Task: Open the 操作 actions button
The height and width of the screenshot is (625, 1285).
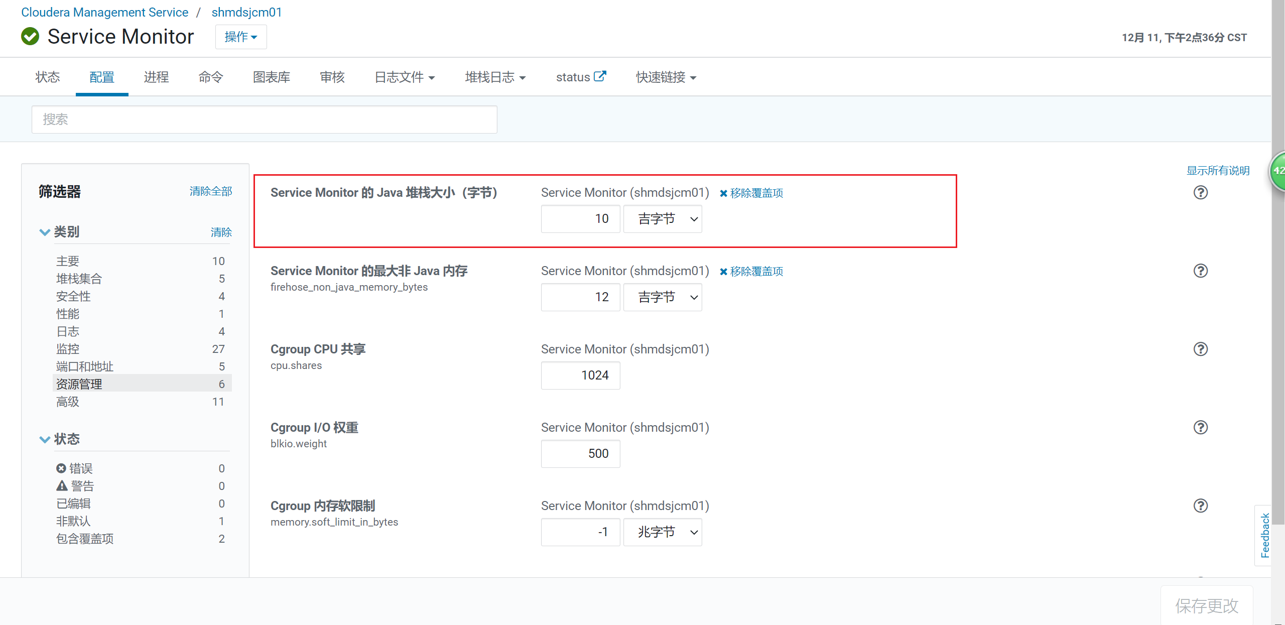Action: [x=241, y=37]
